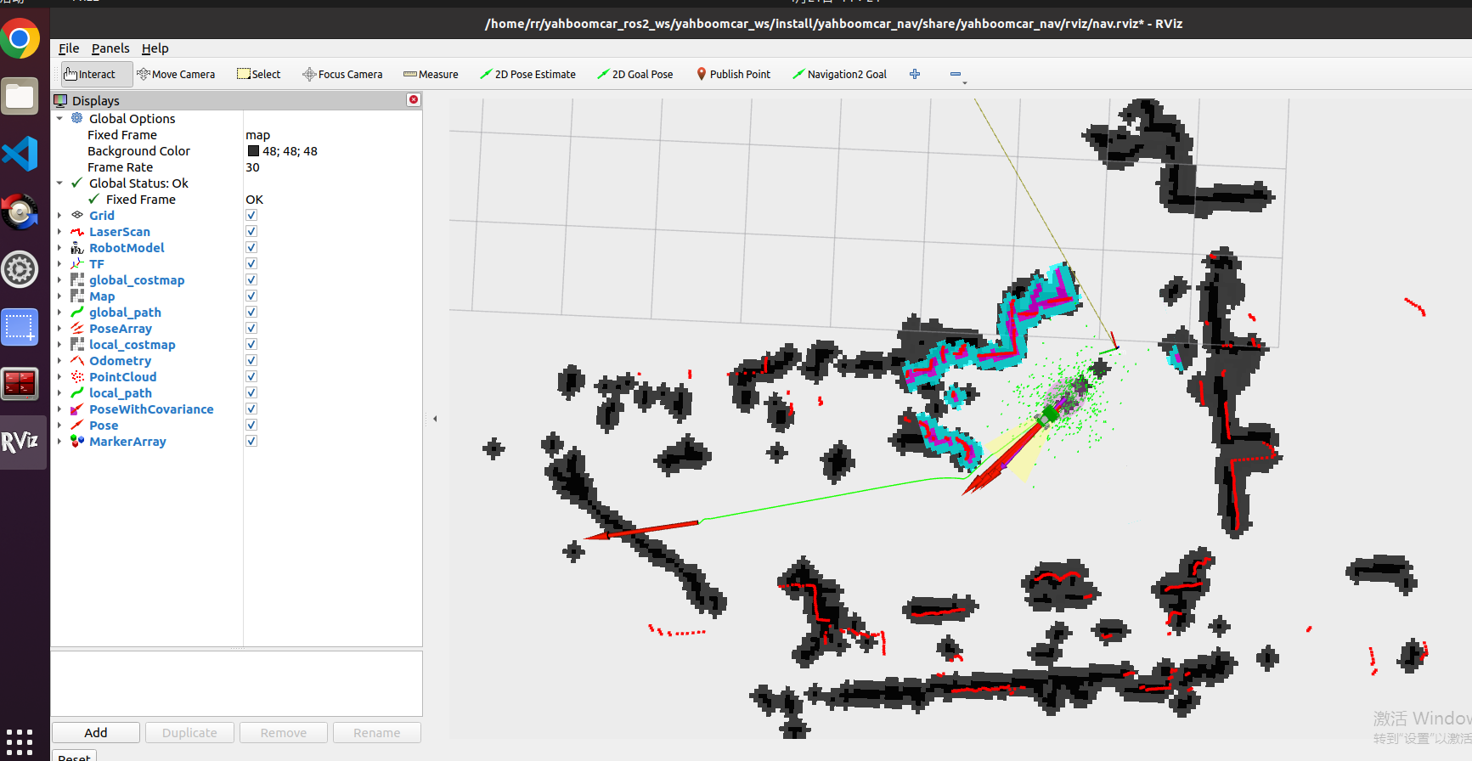Image resolution: width=1472 pixels, height=761 pixels.
Task: Expand the RobotModel display entry
Action: 59,248
